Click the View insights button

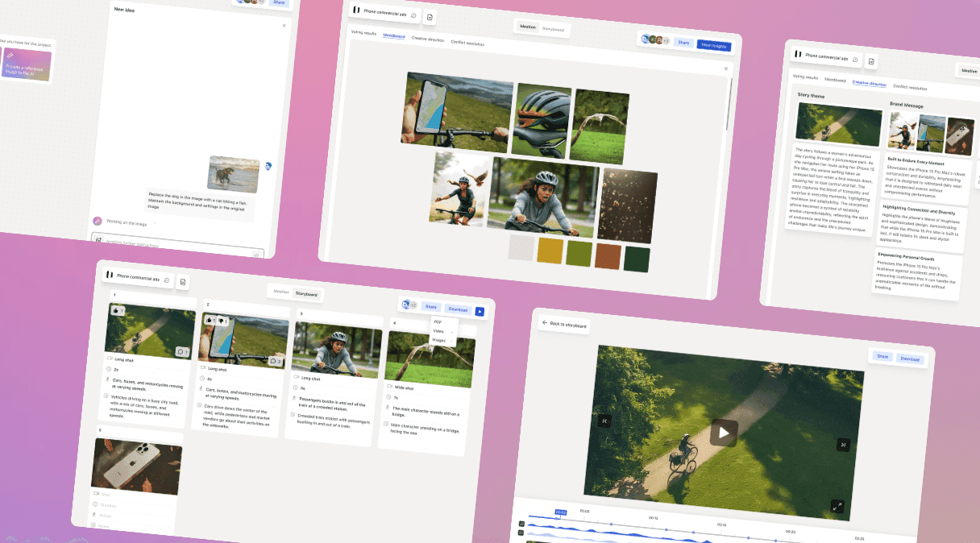click(x=713, y=46)
